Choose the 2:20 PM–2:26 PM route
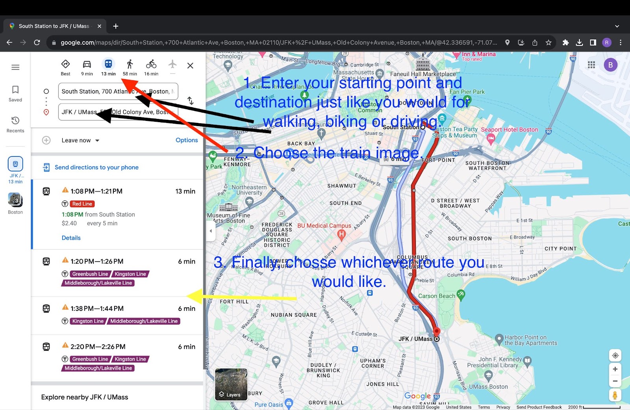Image resolution: width=630 pixels, height=410 pixels. (x=118, y=358)
